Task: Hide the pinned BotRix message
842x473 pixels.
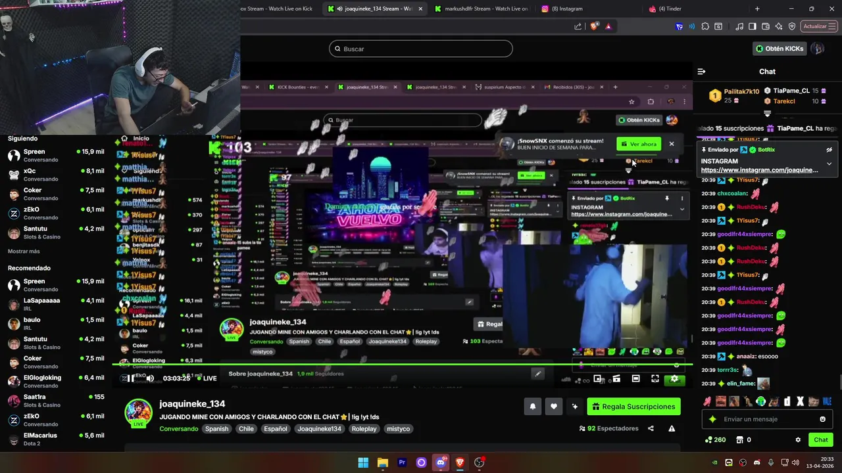Action: tap(829, 150)
